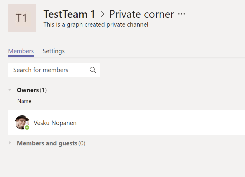245x177 pixels.
Task: Open the ellipsis more options menu
Action: 182,14
